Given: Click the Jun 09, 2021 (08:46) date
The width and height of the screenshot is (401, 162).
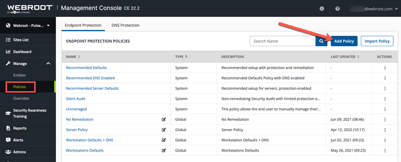Looking at the screenshot, I should tap(347, 119).
